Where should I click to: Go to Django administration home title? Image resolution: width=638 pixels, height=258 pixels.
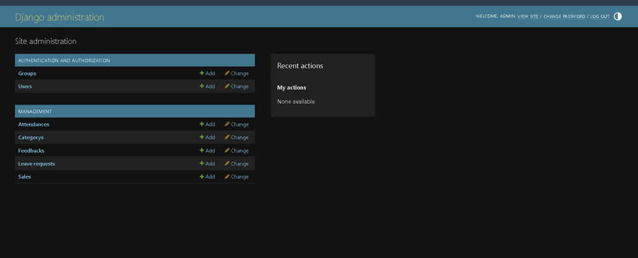[59, 17]
